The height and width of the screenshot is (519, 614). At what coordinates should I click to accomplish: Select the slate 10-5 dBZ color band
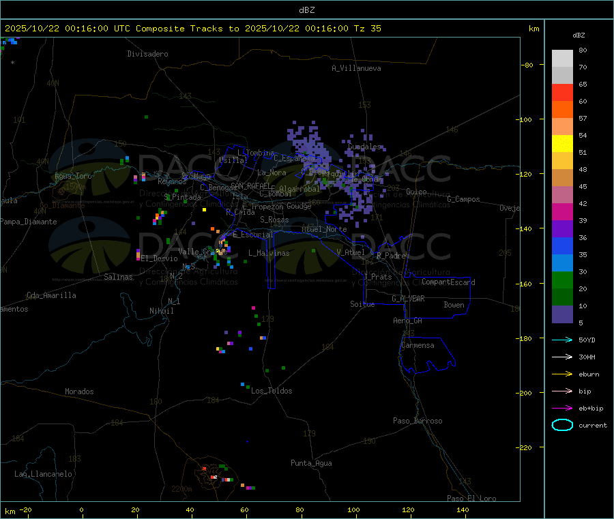tap(562, 314)
